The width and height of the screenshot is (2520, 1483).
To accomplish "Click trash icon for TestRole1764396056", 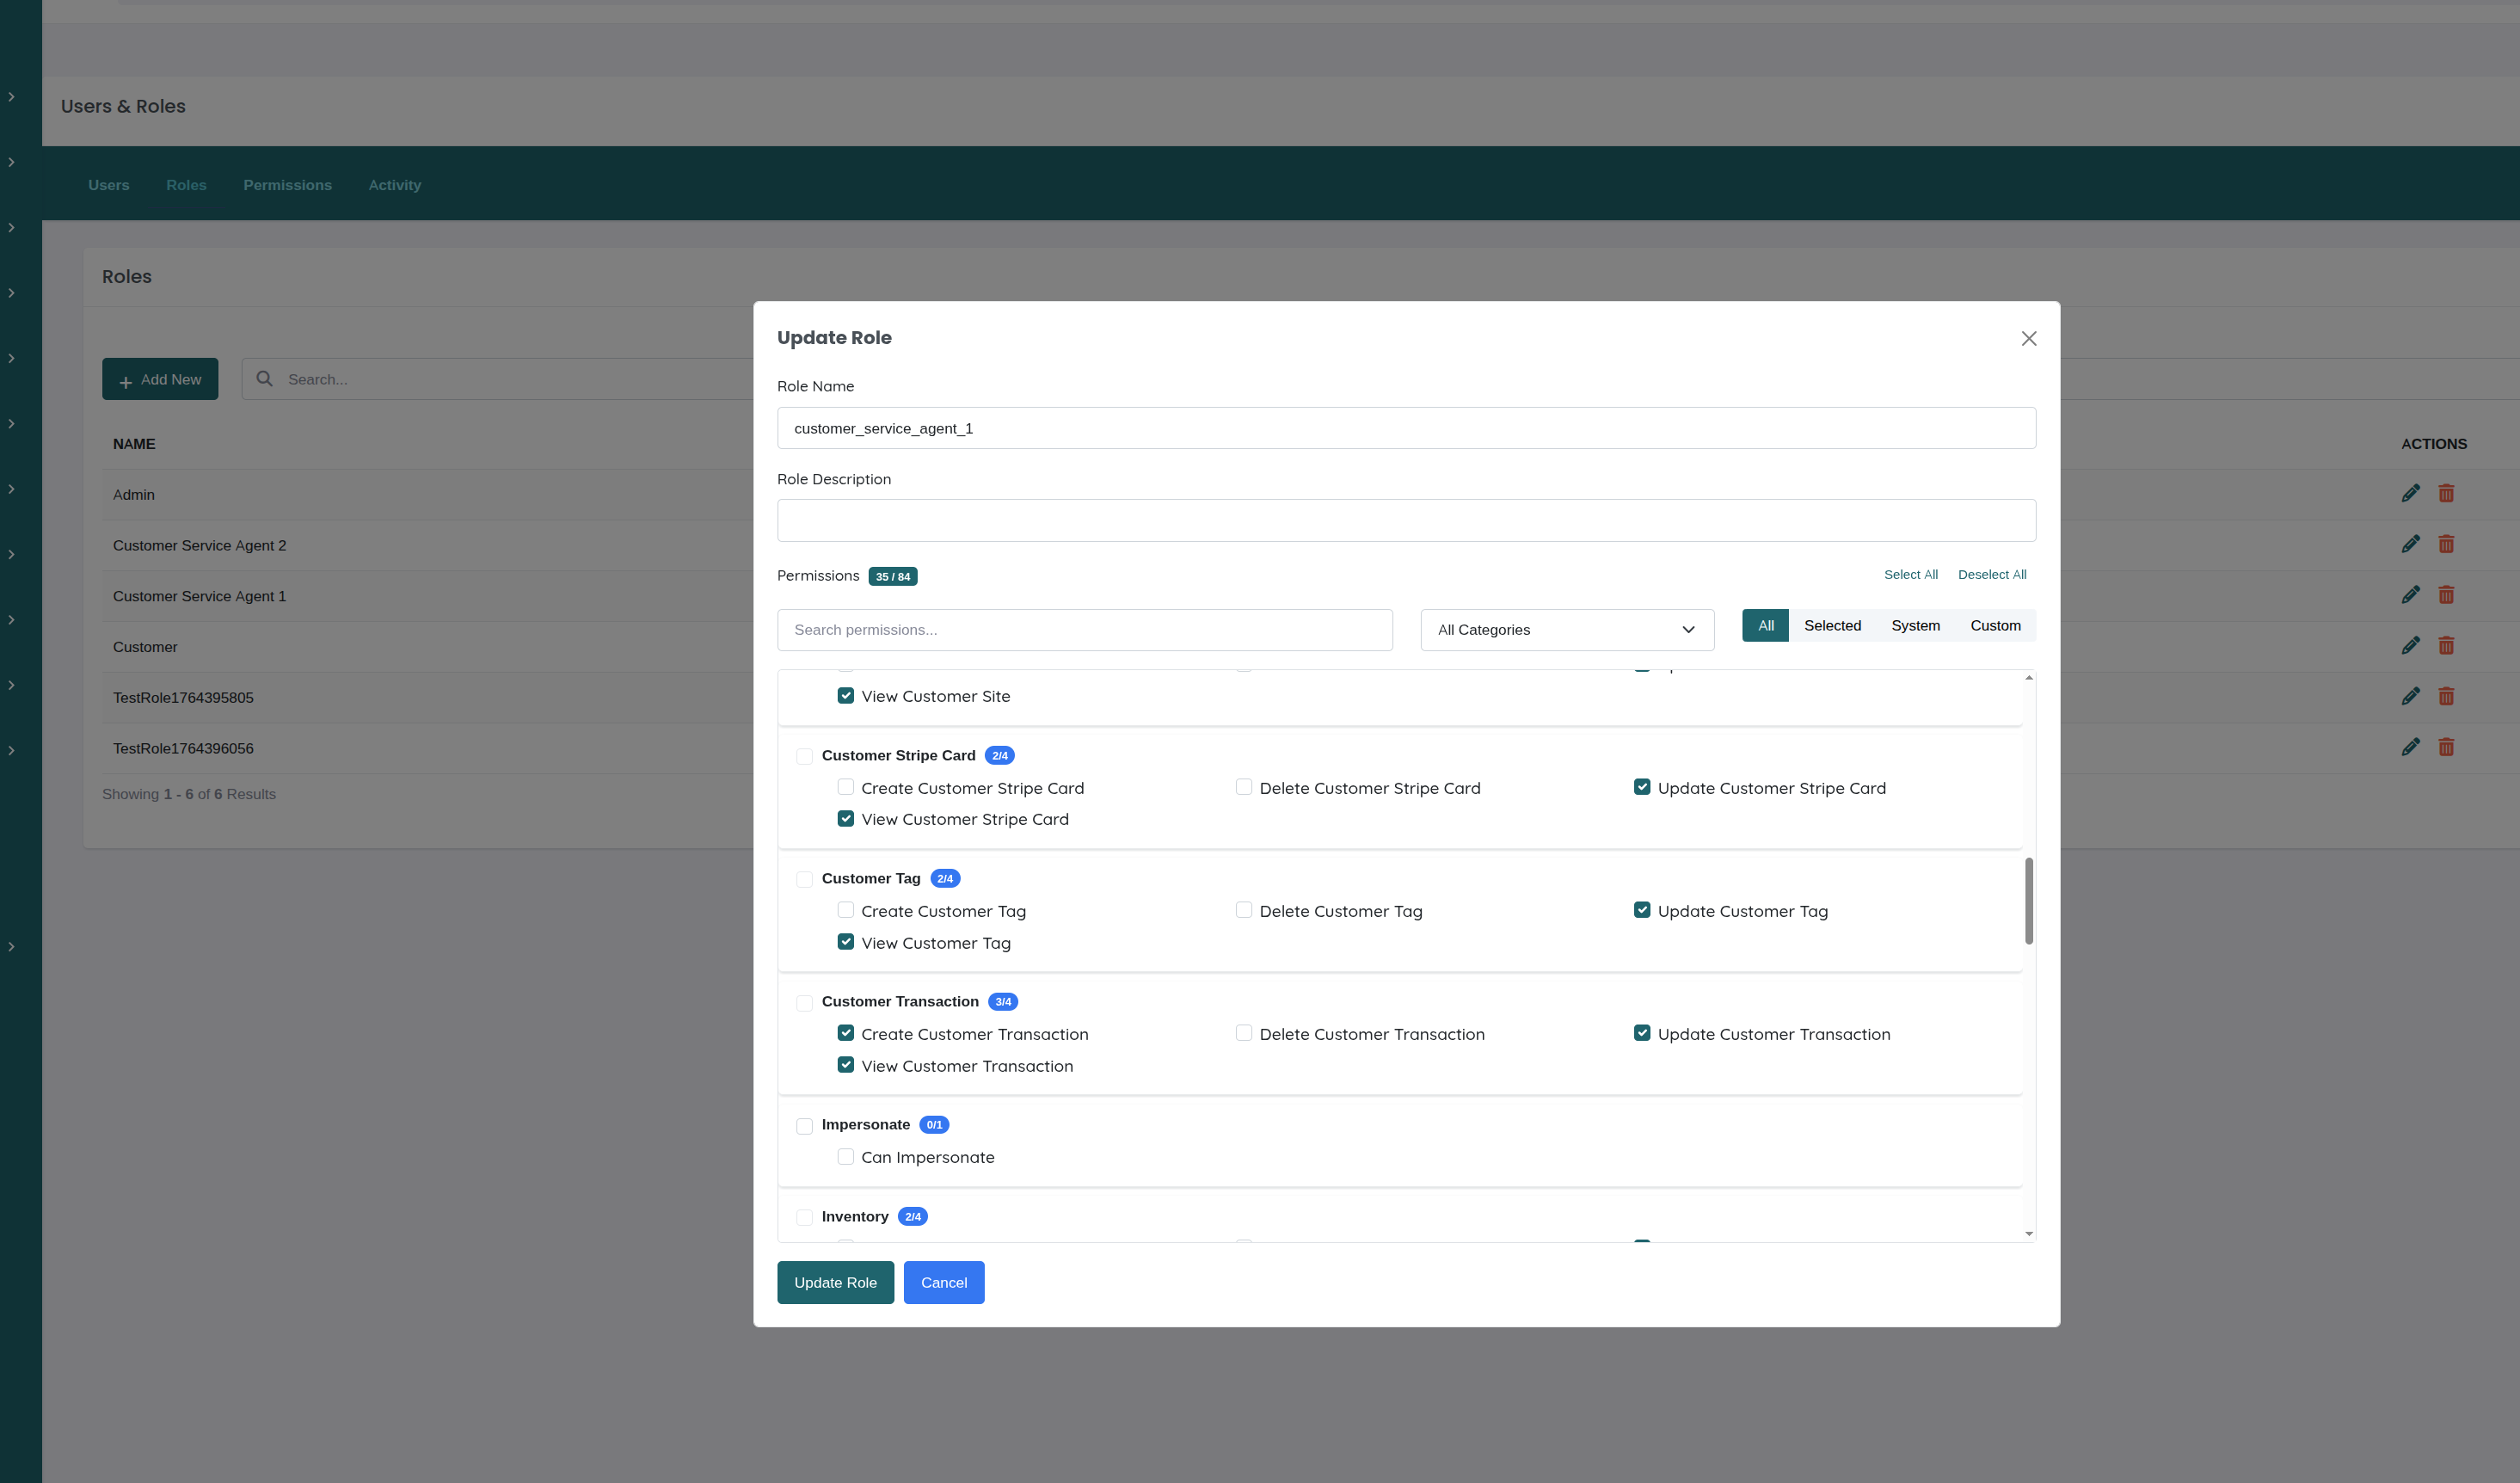I will 2446,747.
